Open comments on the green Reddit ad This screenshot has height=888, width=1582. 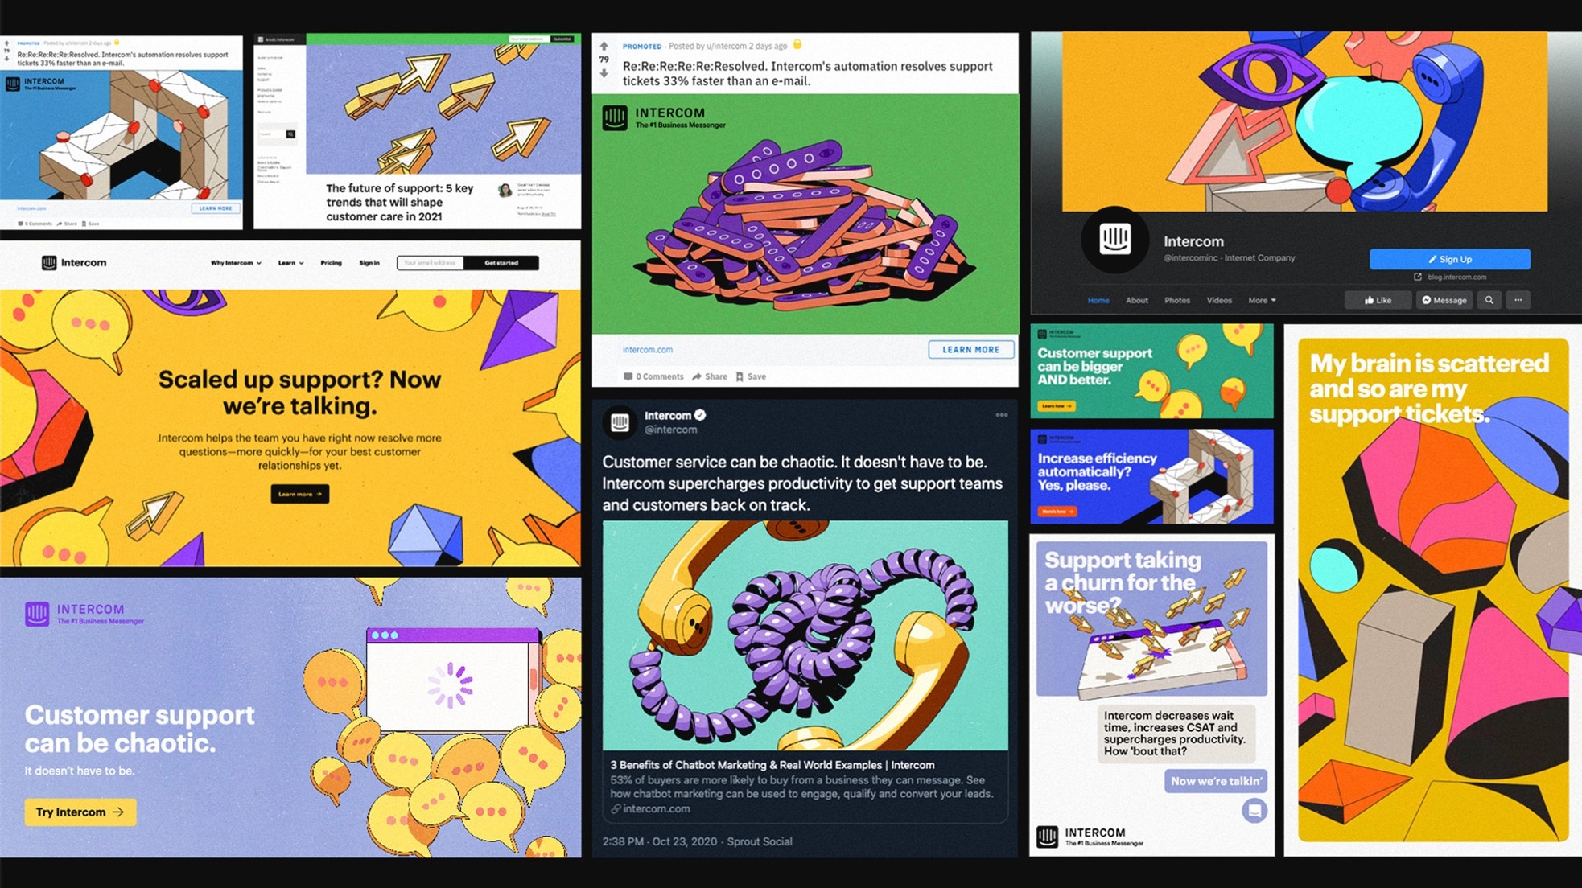(653, 376)
